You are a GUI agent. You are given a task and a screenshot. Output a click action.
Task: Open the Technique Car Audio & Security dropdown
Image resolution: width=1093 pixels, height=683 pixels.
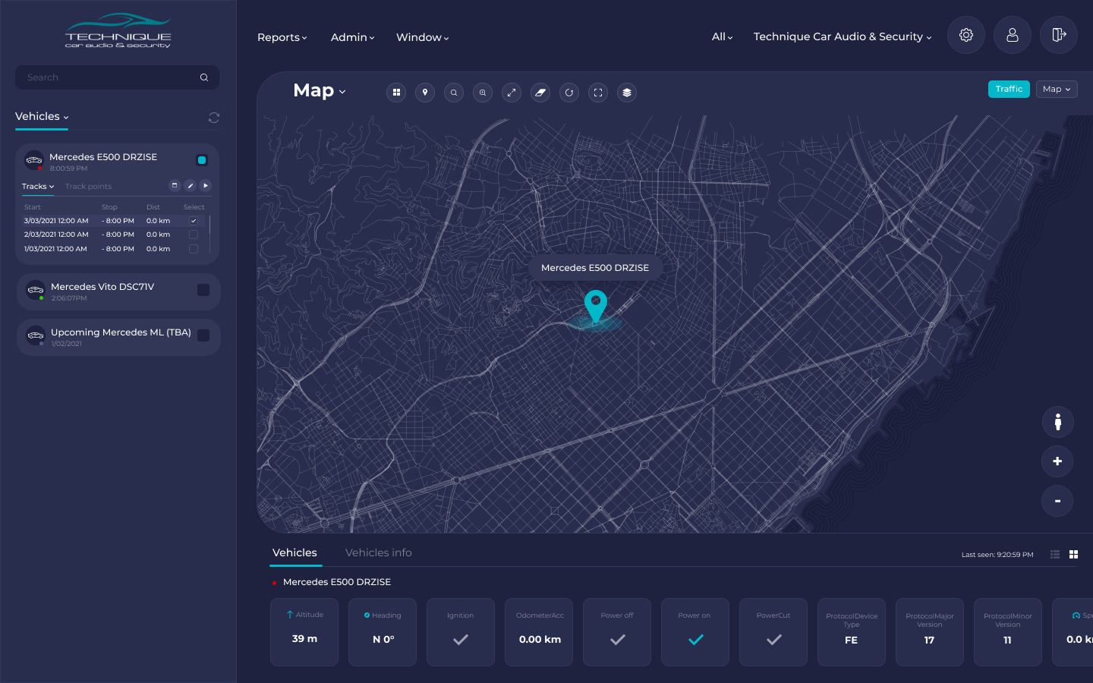coord(842,36)
